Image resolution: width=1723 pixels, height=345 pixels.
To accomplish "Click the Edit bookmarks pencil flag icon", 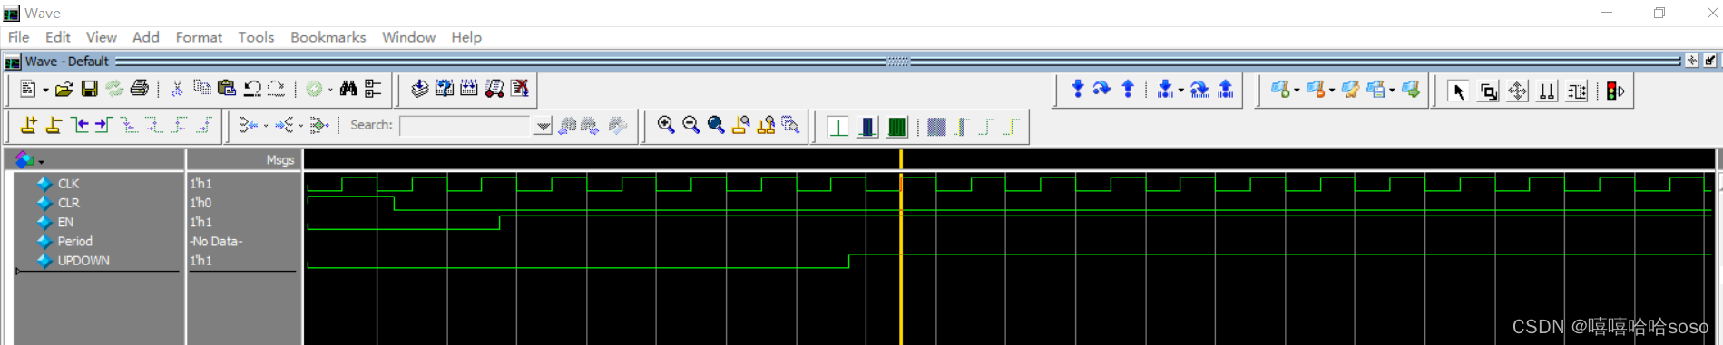I will click(x=1350, y=89).
